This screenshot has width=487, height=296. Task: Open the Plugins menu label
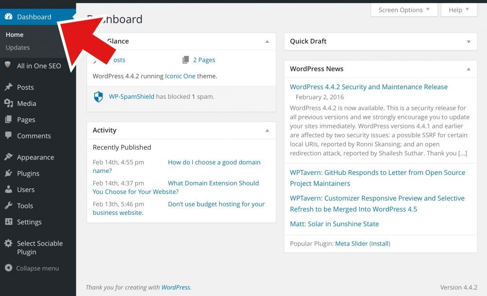(x=28, y=173)
